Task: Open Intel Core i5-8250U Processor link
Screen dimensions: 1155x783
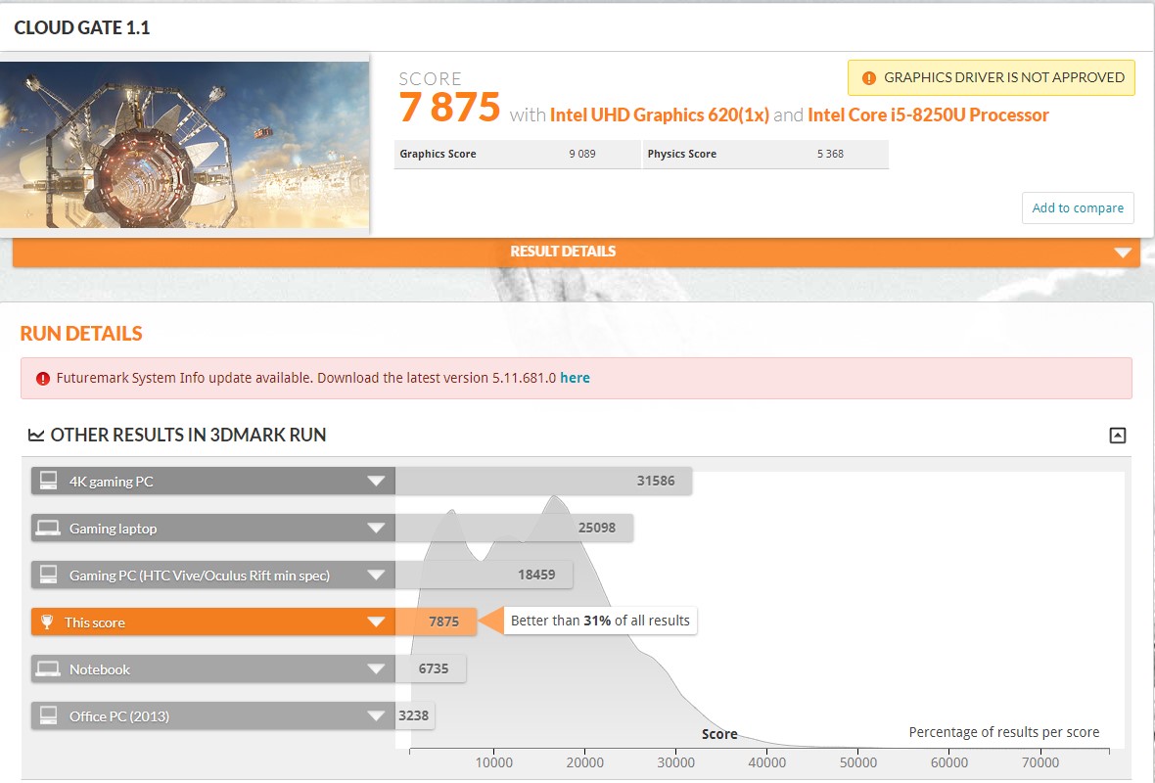Action: point(928,115)
